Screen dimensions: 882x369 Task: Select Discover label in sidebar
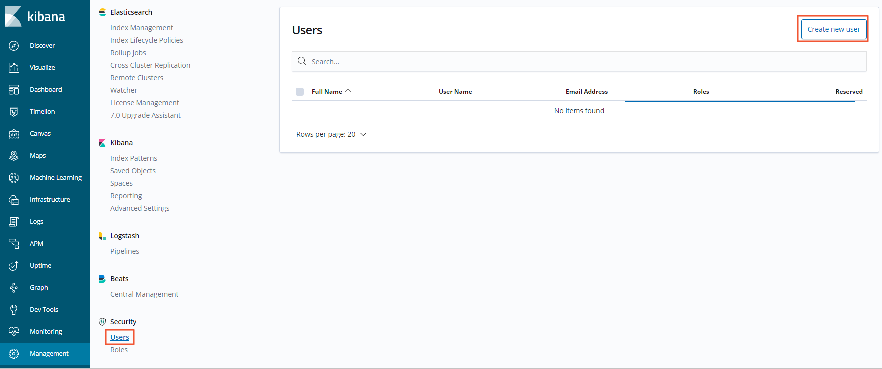click(42, 46)
